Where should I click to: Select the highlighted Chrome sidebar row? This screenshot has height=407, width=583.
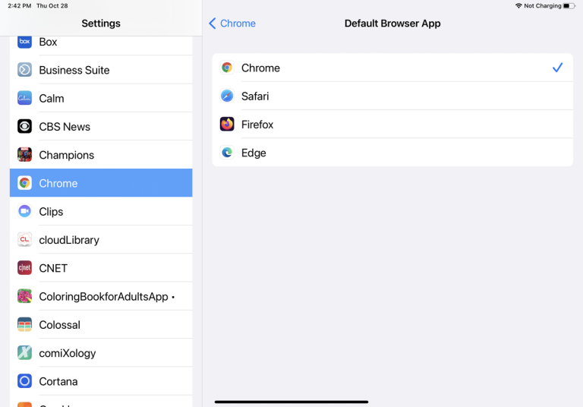101,183
